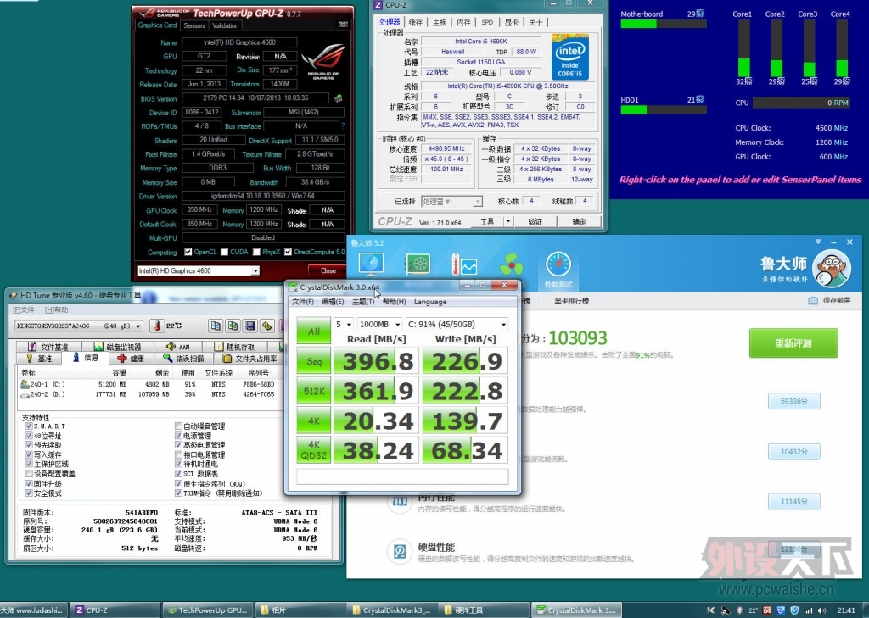The image size is (869, 618).
Task: Click 重新评测 green button in Ludashi
Action: [793, 343]
